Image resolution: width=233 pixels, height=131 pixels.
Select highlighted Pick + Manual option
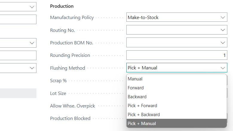142,124
